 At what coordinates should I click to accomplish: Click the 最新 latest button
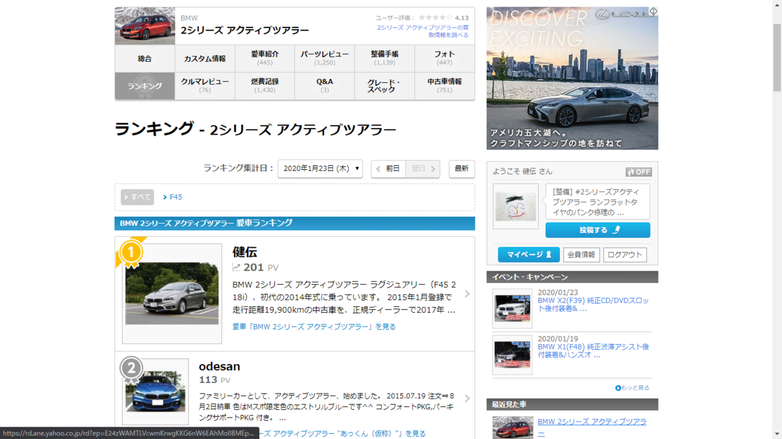point(461,168)
